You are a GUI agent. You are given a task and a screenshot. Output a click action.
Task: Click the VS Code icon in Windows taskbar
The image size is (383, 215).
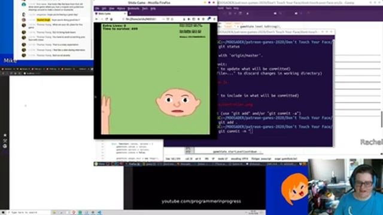click(x=99, y=213)
